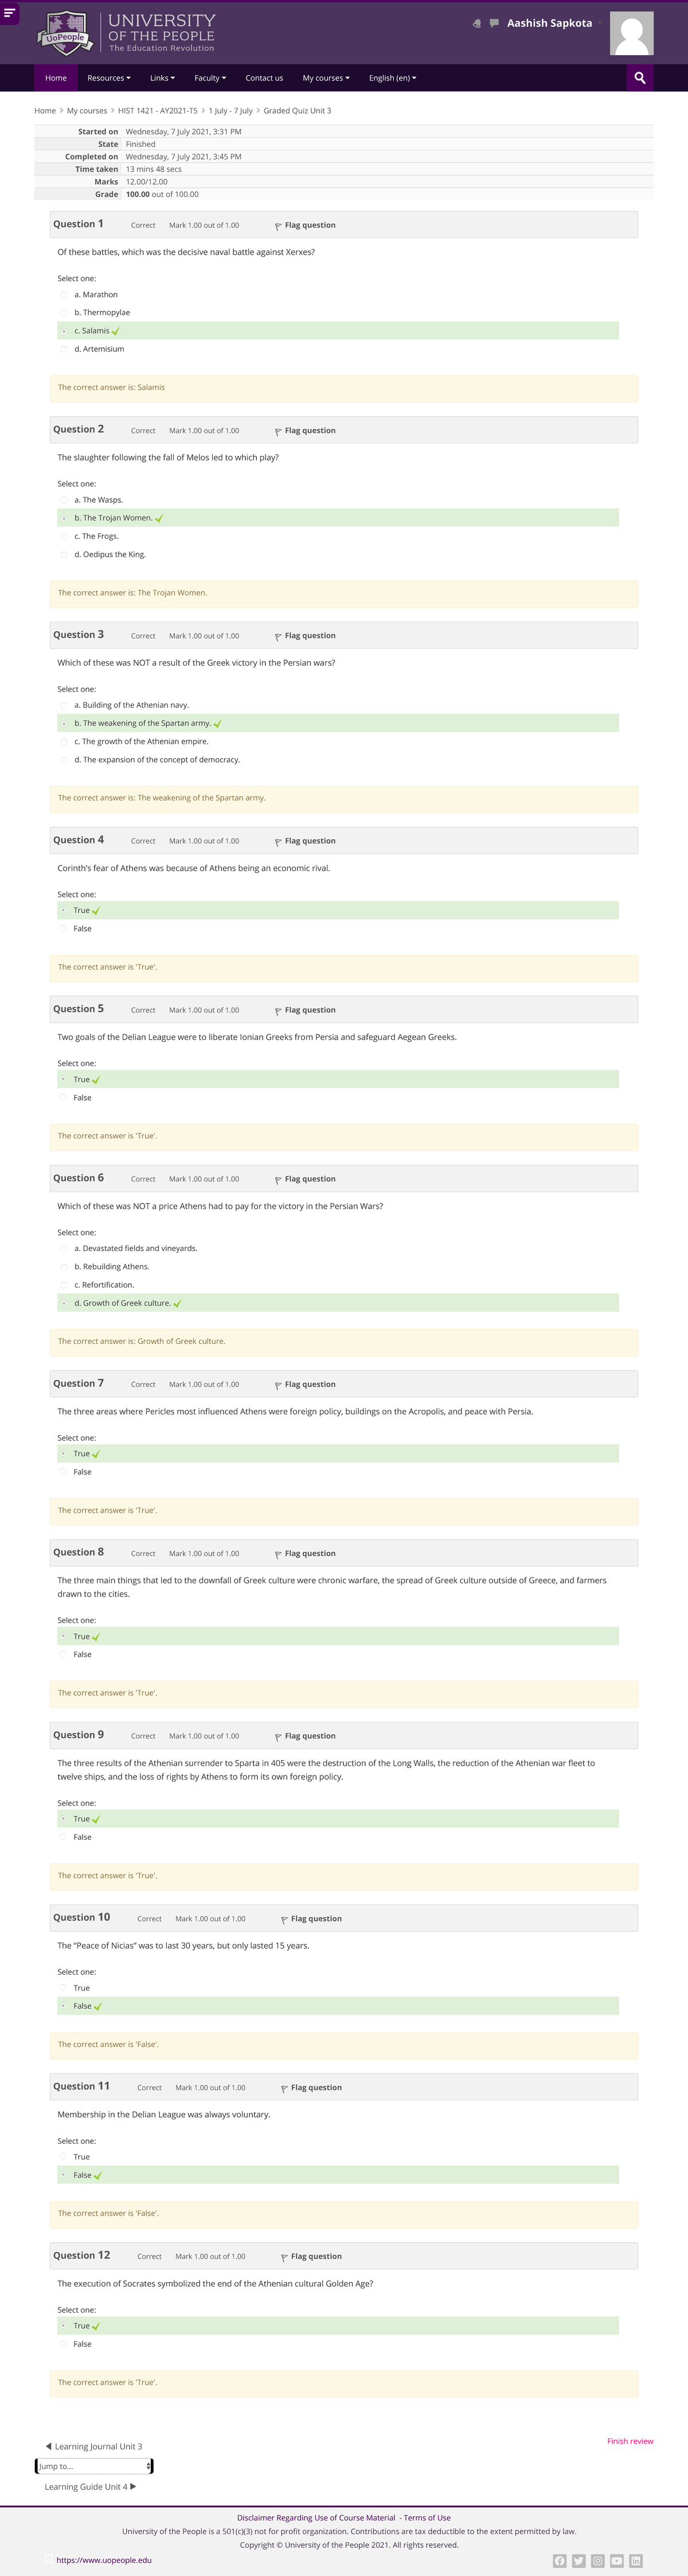The image size is (688, 2576).
Task: Select 'False' for Question 11
Action: (83, 2174)
